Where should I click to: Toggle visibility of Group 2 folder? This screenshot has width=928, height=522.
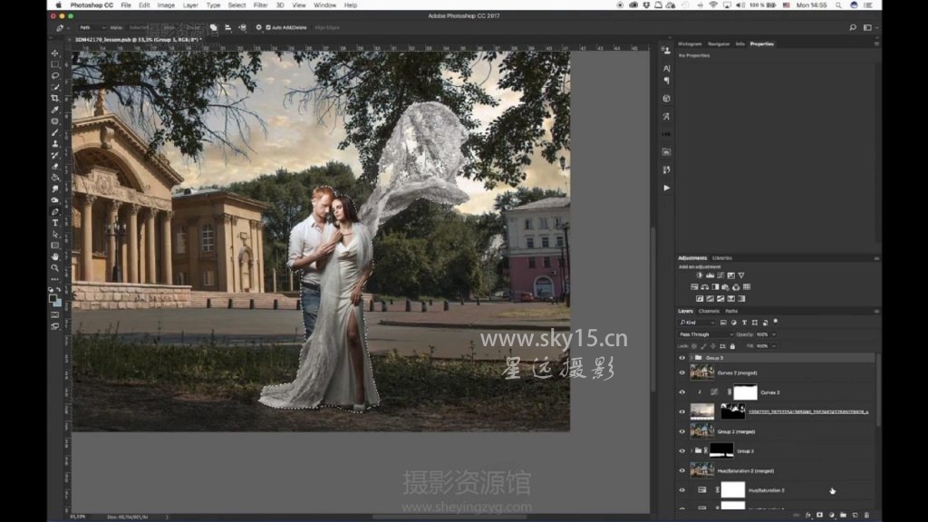pyautogui.click(x=681, y=451)
